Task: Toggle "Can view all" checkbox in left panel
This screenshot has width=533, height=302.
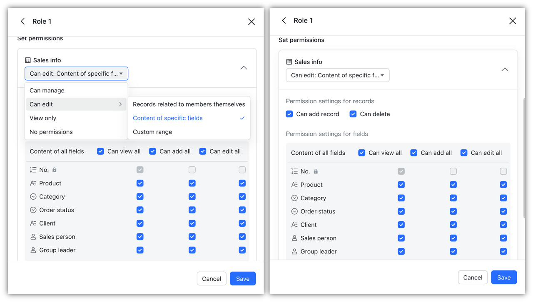Action: coord(100,151)
